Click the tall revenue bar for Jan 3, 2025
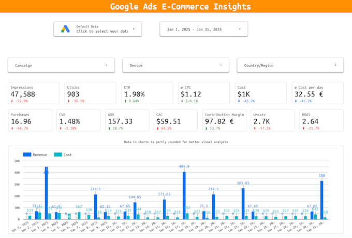This screenshot has width=352, height=238. [47, 193]
